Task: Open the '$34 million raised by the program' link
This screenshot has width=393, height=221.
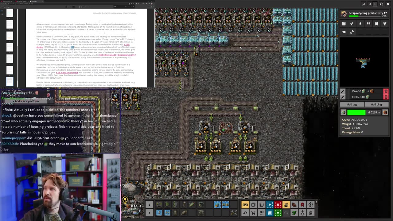Action: point(118,55)
